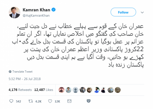Screen dimensions: 153x109
Task: Open the 5:32 PM - 26 Jul 2018 timestamp
Action: (x=24, y=79)
